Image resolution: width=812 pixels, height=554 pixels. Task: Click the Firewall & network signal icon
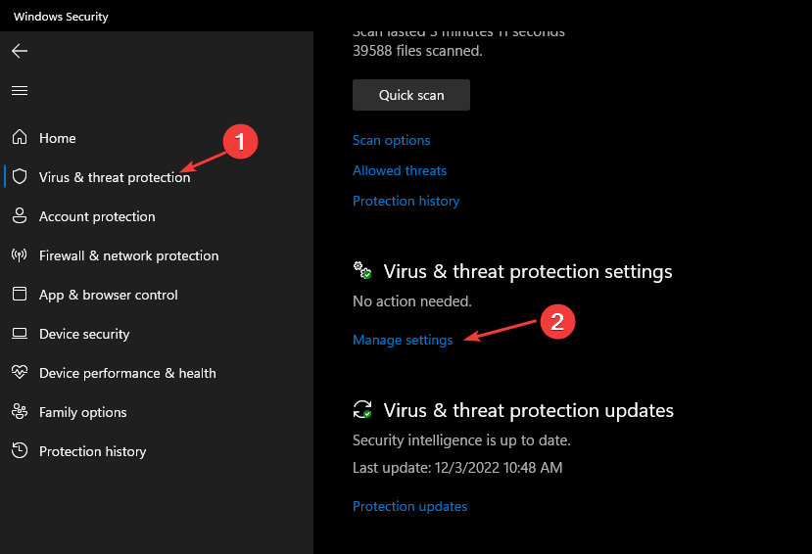[x=20, y=255]
